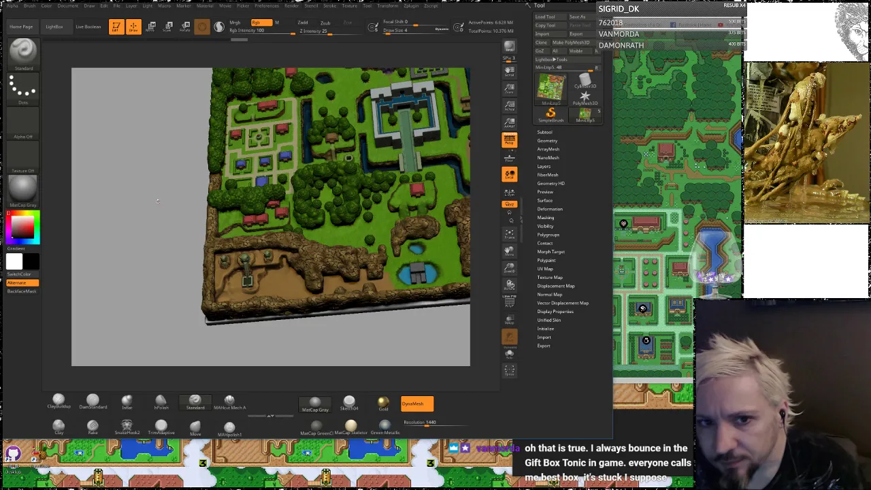This screenshot has height=490, width=871.
Task: Click the AAHalf icon
Action: [509, 122]
